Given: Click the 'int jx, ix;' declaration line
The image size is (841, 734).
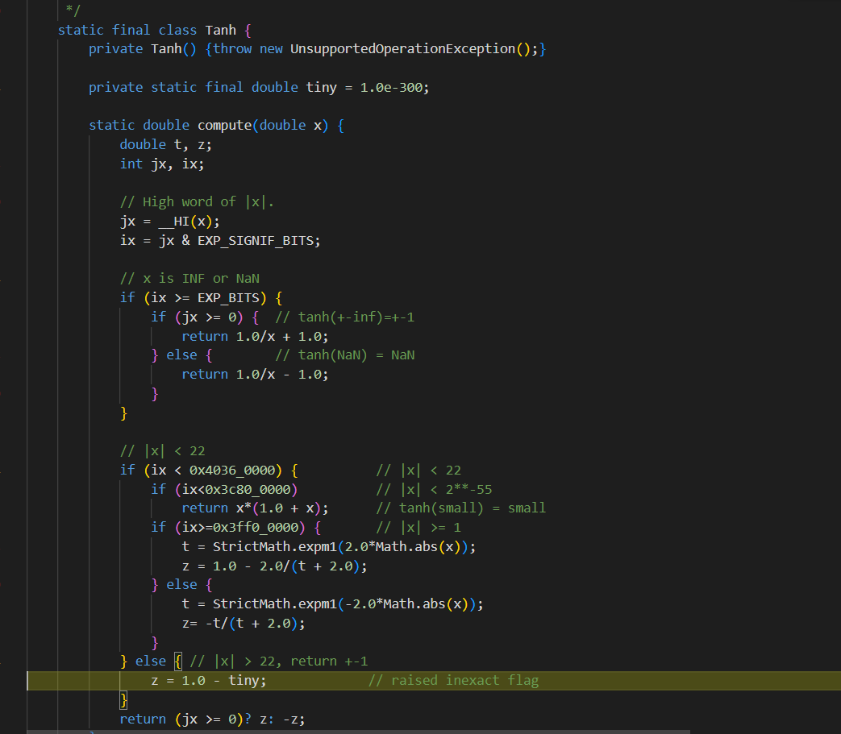Looking at the screenshot, I should tap(161, 164).
